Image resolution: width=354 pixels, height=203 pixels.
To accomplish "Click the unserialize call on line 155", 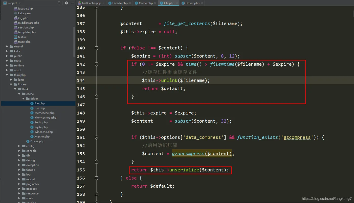I will [x=184, y=170].
